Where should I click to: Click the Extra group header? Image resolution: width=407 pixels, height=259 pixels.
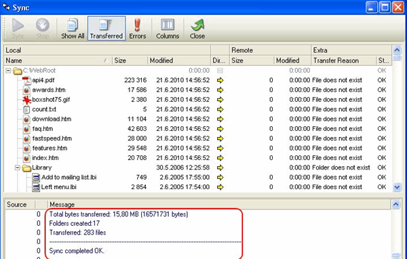pyautogui.click(x=351, y=50)
